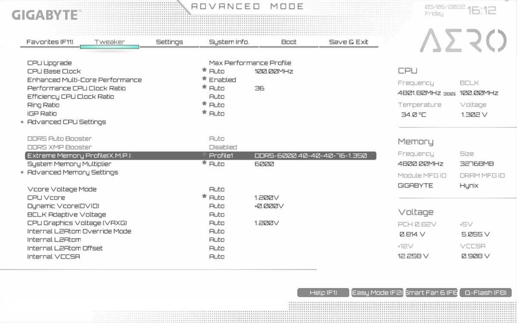Image resolution: width=517 pixels, height=323 pixels.
Task: Go to the Boot tab
Action: tap(289, 42)
